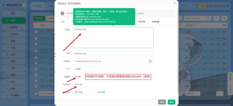
Task: Open 首页 in the left sidebar
Action: [x=14, y=14]
